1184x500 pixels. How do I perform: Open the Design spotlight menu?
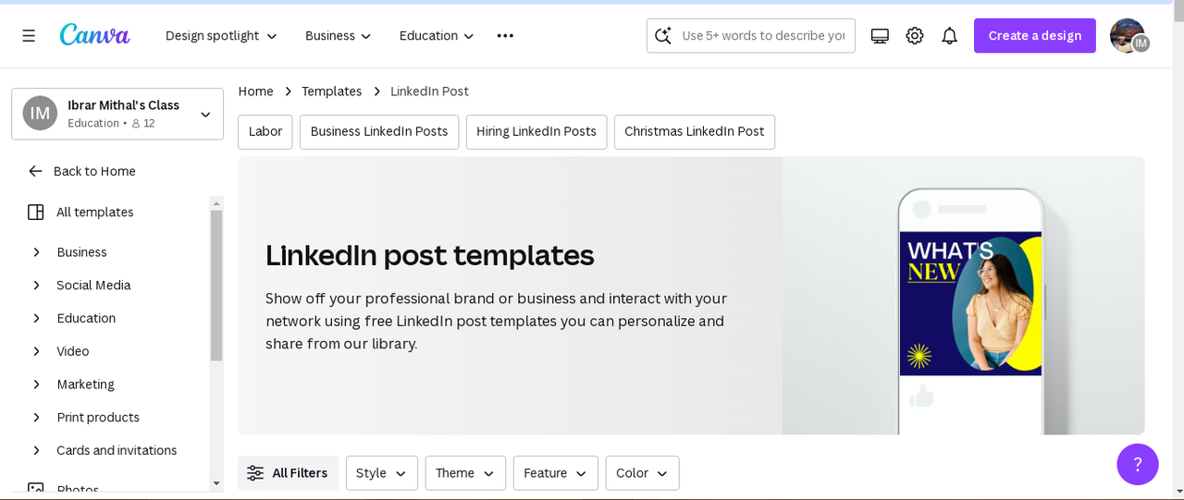(x=221, y=35)
